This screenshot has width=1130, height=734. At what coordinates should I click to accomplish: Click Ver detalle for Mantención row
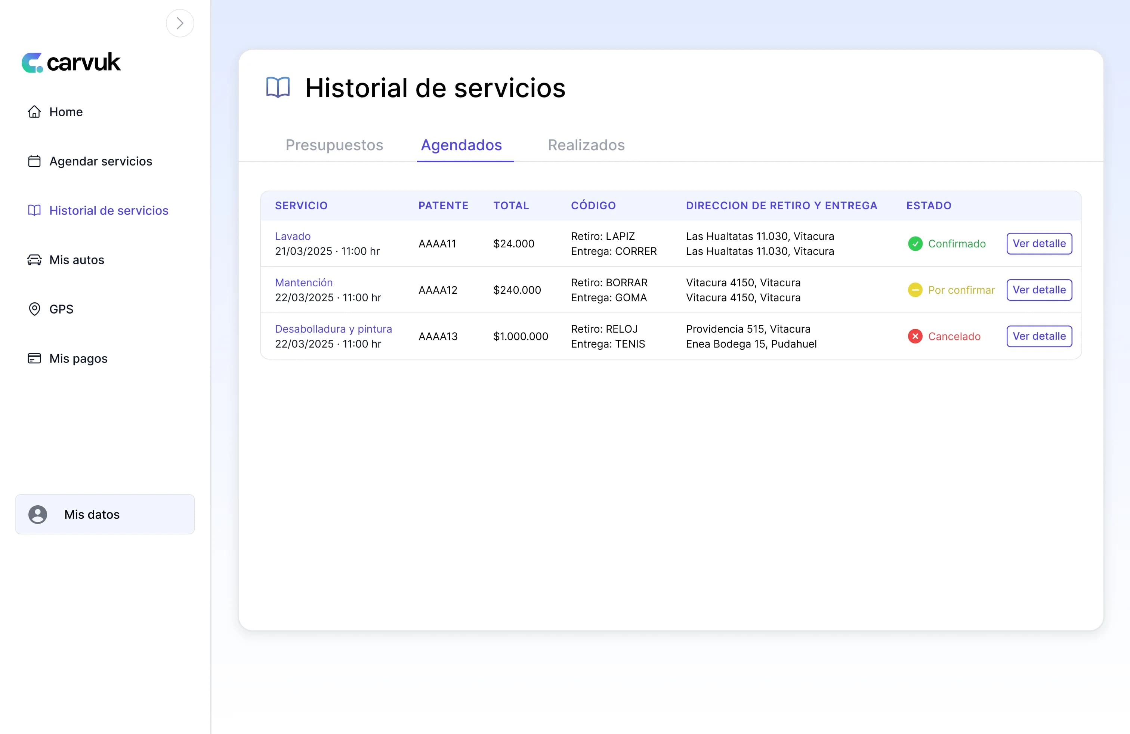tap(1039, 290)
